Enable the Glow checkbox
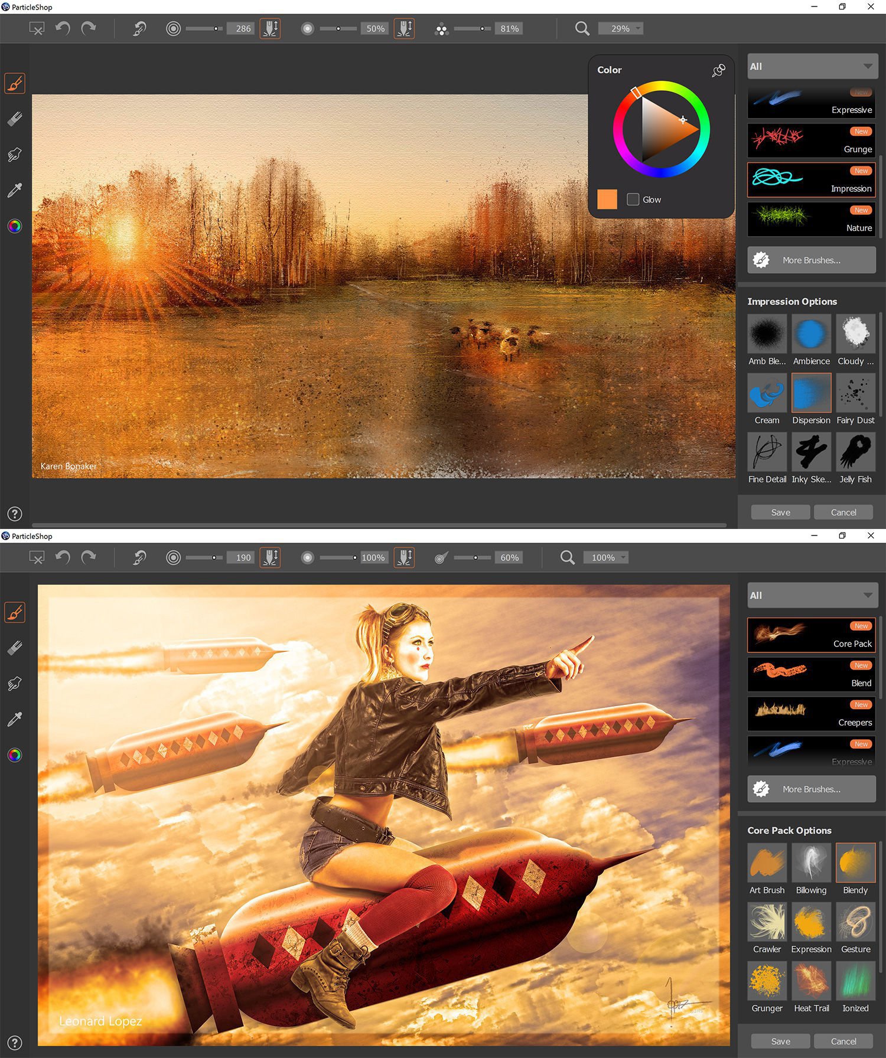 point(633,200)
